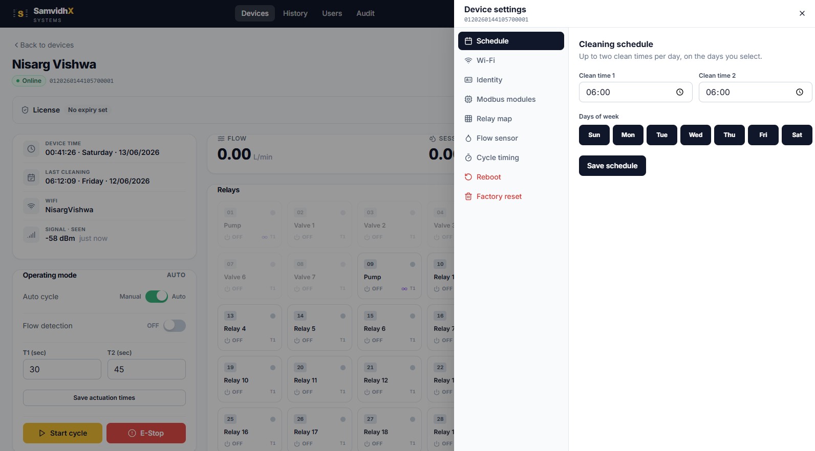Click power icon on Relay 10
815x451 pixels.
coord(227,392)
